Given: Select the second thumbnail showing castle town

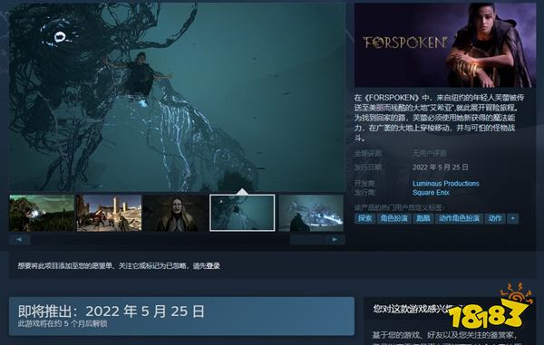Looking at the screenshot, I should pyautogui.click(x=109, y=213).
